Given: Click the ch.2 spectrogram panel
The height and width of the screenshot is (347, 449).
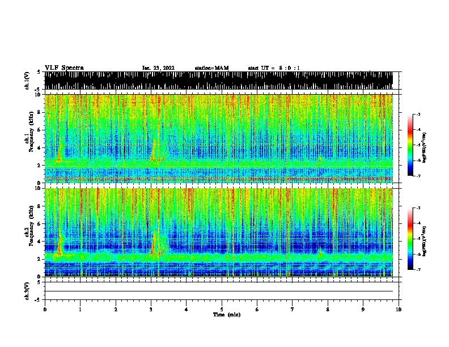Looking at the screenshot, I should 219,232.
